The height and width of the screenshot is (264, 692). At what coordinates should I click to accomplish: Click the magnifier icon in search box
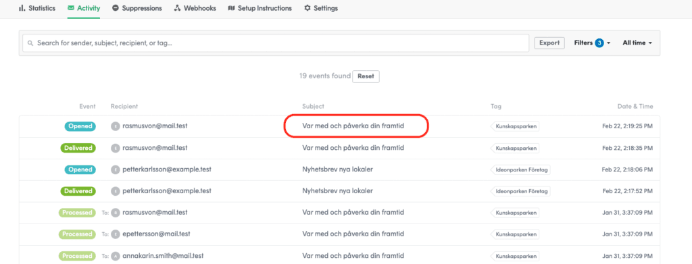coord(30,43)
